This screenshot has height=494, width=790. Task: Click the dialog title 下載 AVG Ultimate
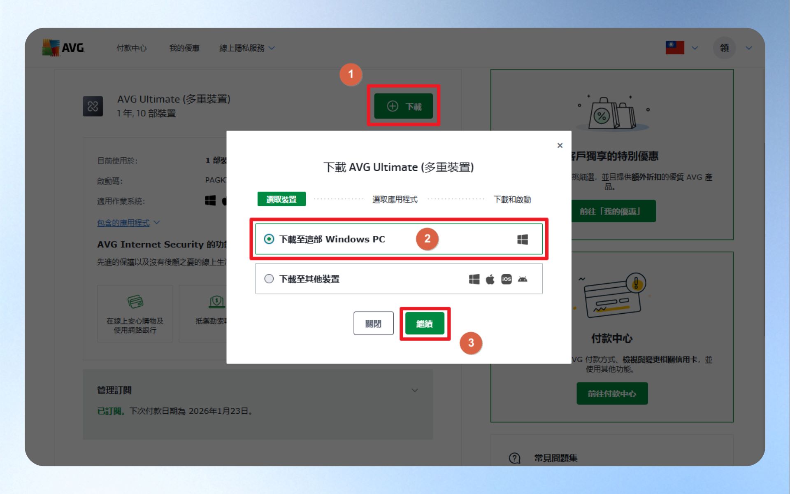(399, 167)
